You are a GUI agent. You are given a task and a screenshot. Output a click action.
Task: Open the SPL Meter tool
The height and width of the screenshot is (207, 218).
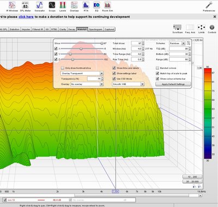25,7
